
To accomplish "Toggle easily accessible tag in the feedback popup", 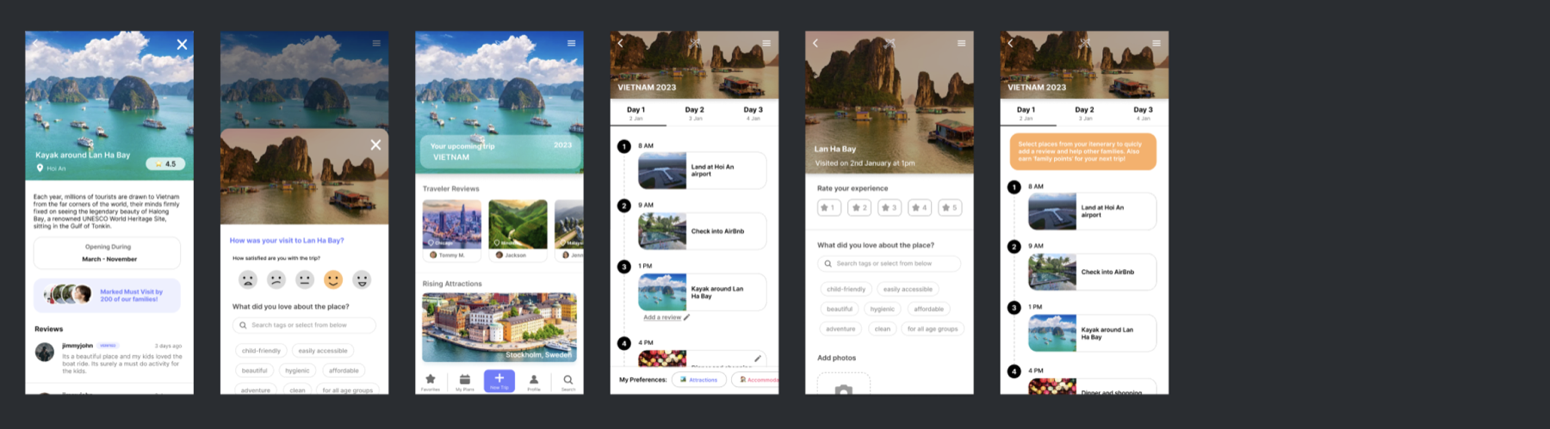I will [x=323, y=351].
